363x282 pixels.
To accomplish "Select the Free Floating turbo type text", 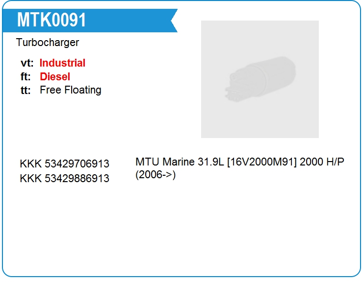I will (x=70, y=90).
